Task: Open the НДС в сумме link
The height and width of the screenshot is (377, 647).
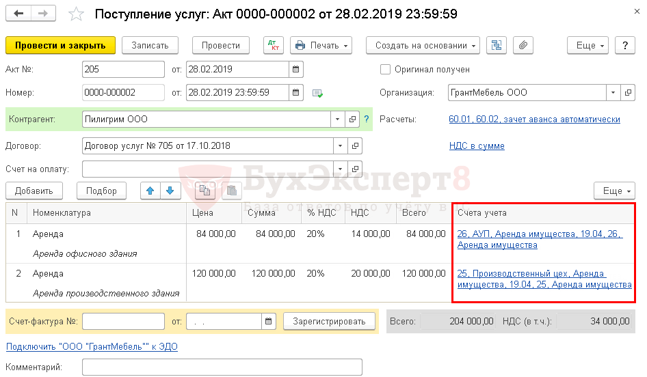Action: click(477, 146)
